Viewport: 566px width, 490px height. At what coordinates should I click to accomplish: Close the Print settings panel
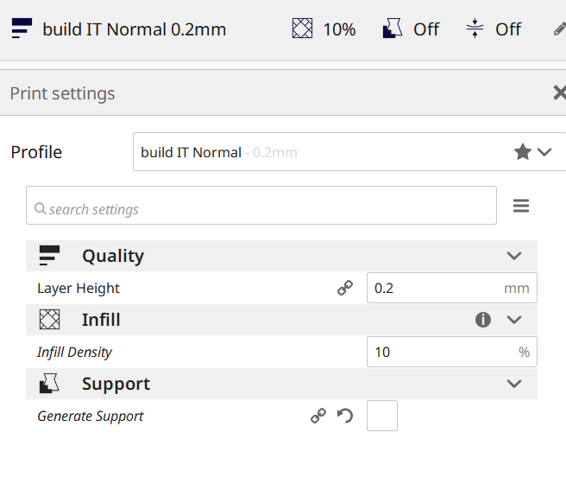pyautogui.click(x=559, y=93)
